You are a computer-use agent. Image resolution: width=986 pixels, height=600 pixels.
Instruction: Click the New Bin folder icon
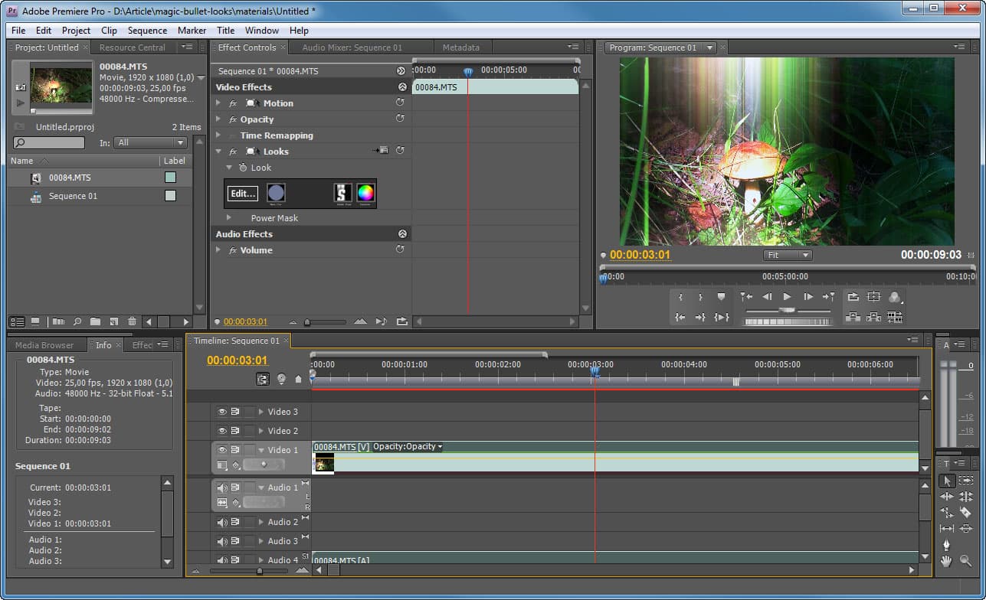(95, 321)
